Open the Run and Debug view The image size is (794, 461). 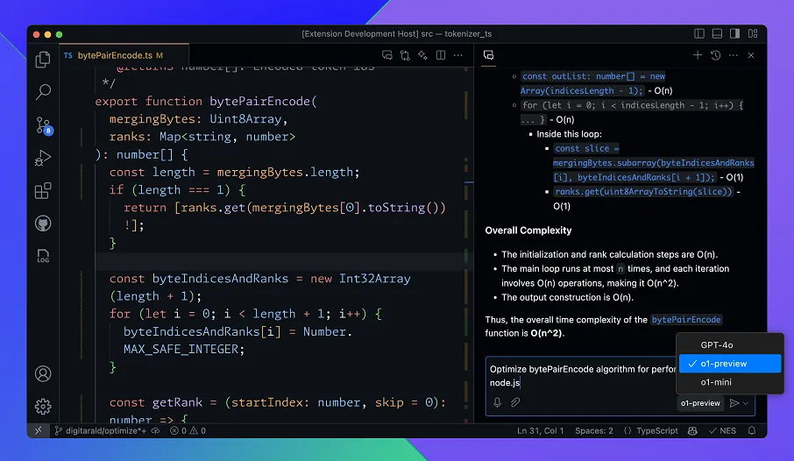pyautogui.click(x=43, y=158)
